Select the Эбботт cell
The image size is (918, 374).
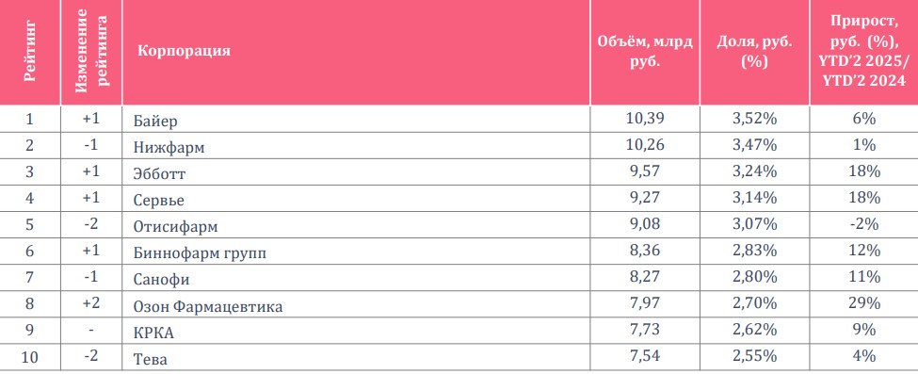click(x=160, y=174)
